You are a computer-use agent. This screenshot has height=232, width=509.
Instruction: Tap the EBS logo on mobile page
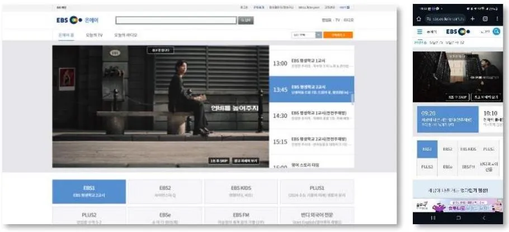458,31
